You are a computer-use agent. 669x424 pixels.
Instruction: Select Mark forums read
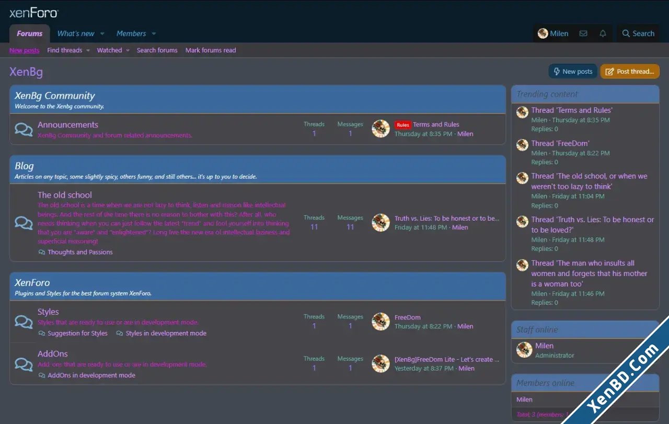tap(211, 50)
